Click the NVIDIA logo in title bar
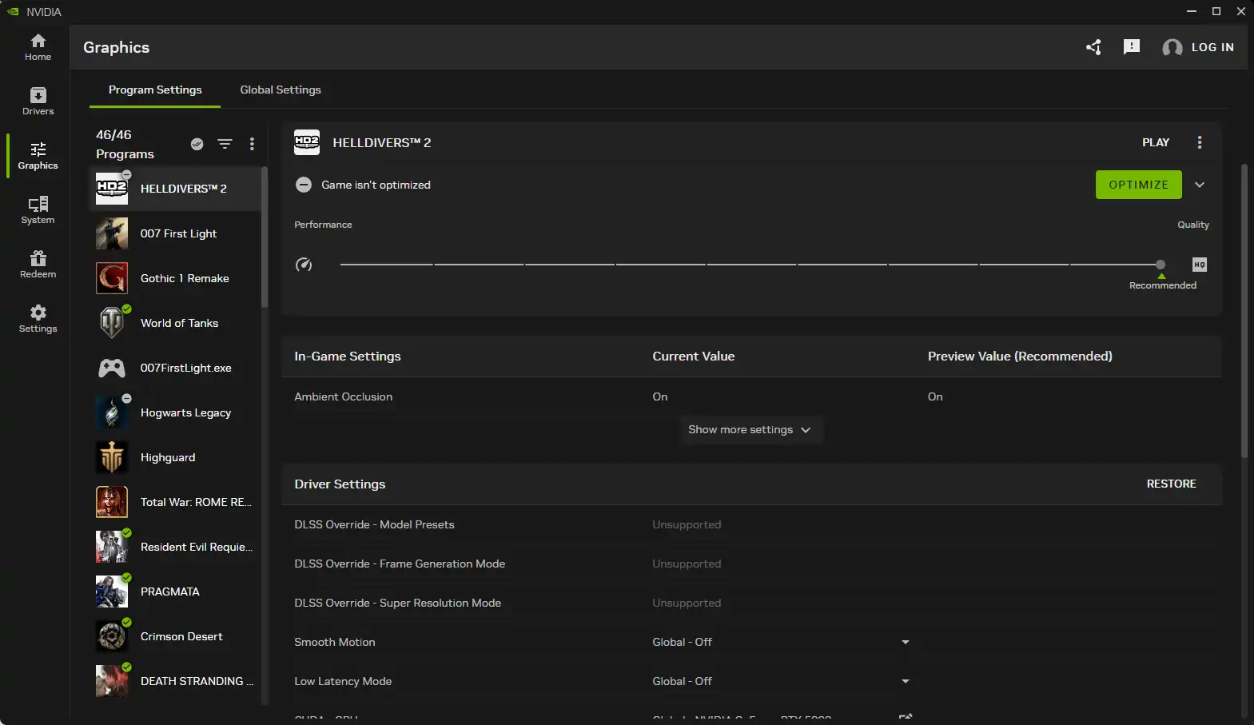The height and width of the screenshot is (725, 1254). [x=13, y=11]
